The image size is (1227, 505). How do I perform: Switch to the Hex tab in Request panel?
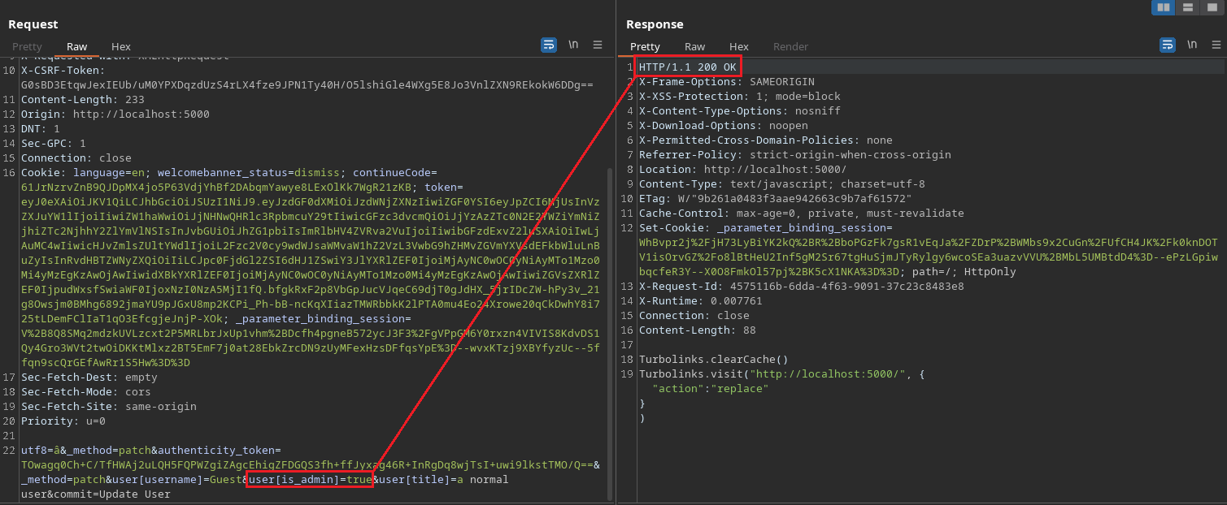121,47
